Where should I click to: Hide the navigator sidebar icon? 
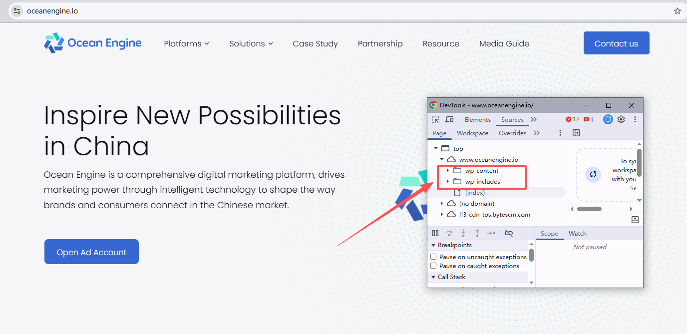tap(576, 133)
